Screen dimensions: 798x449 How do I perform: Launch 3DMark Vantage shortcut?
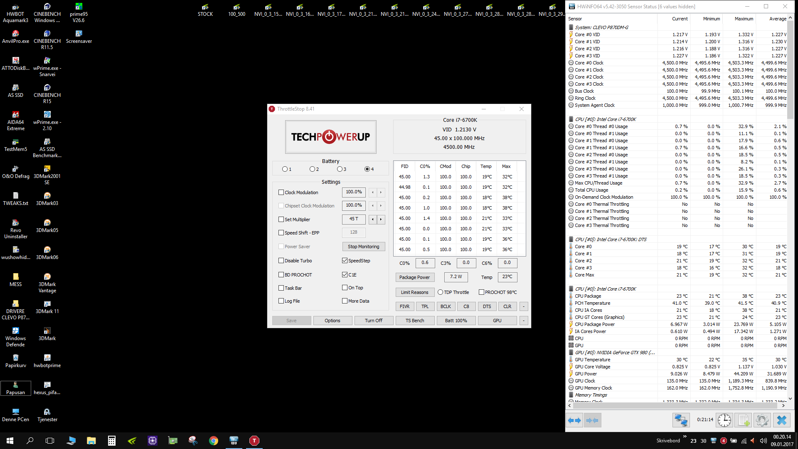click(x=47, y=283)
